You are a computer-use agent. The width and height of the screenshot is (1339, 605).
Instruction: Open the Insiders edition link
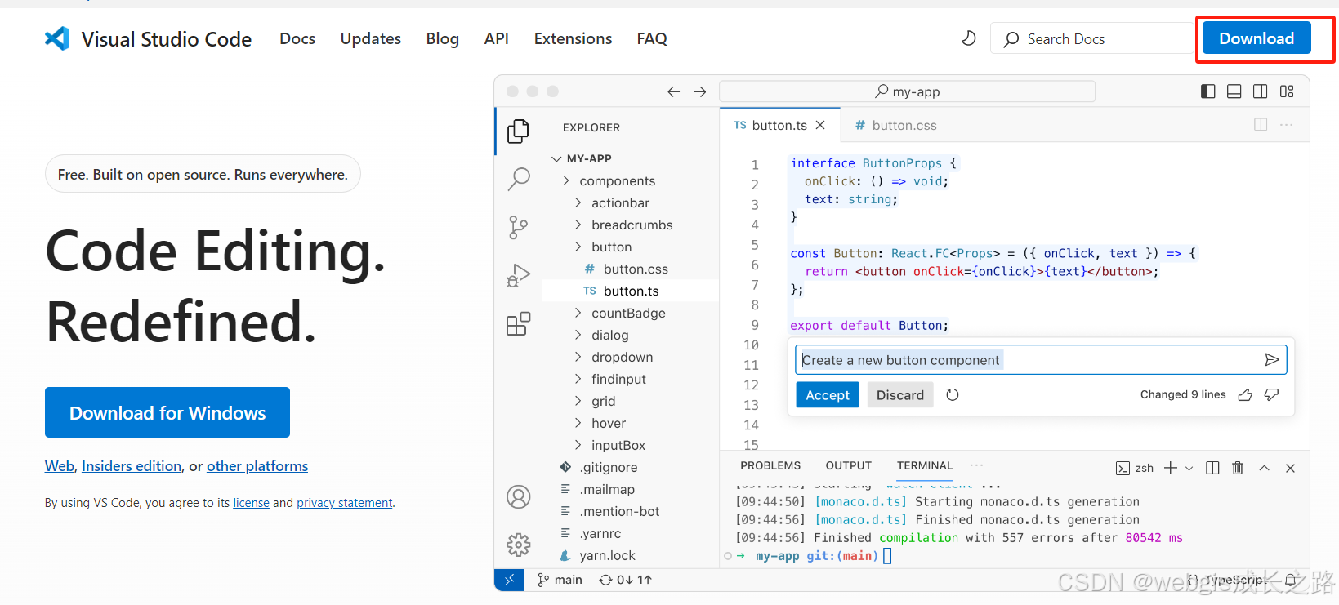point(132,466)
